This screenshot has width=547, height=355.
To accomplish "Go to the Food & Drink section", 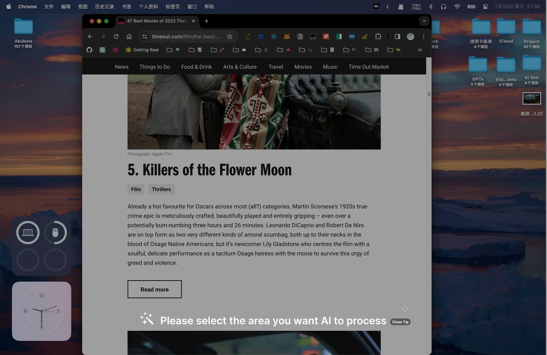I will [x=196, y=67].
